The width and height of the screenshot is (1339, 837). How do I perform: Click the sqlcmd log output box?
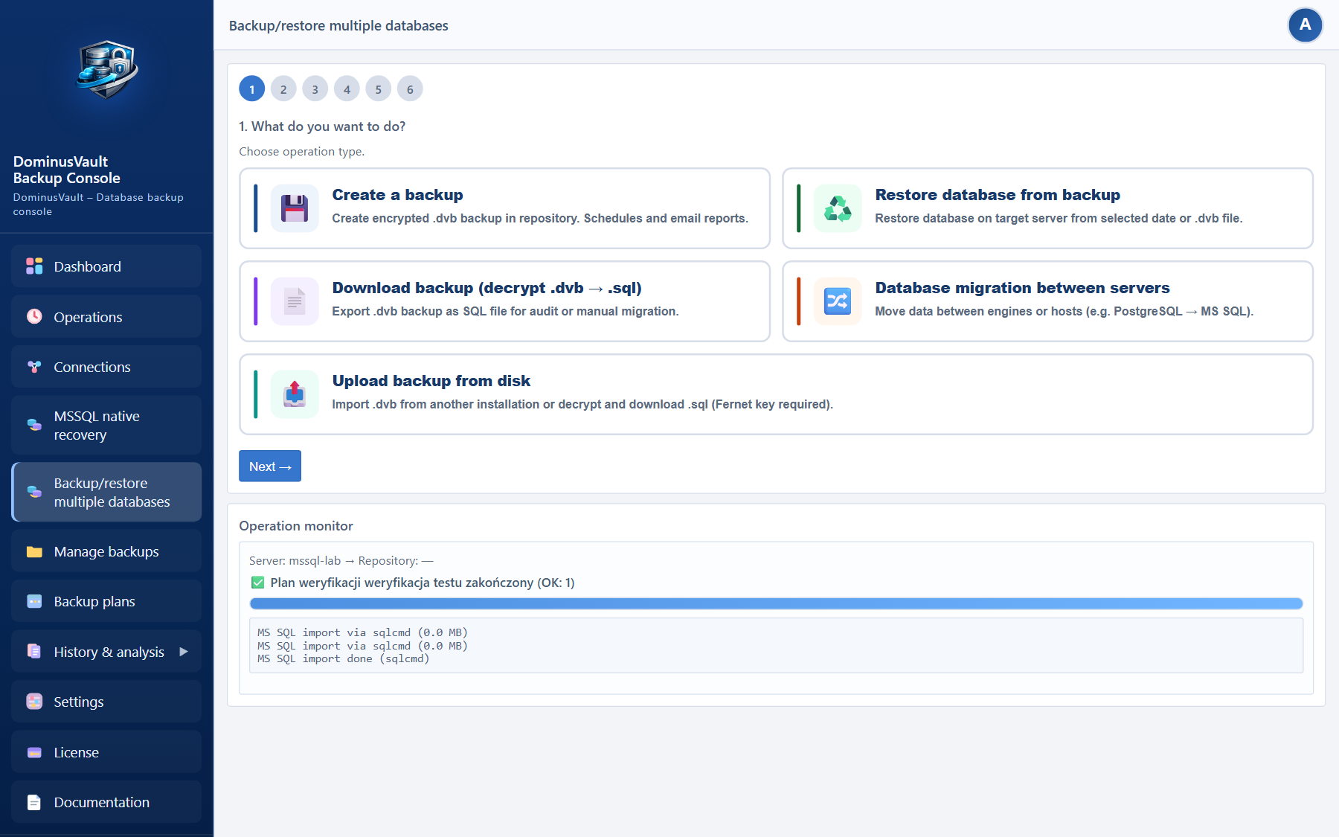click(776, 645)
